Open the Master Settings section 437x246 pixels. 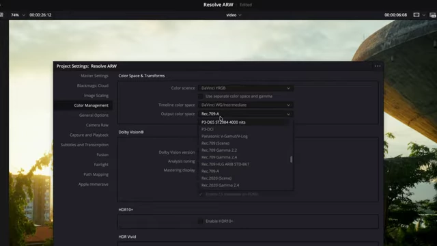(94, 76)
